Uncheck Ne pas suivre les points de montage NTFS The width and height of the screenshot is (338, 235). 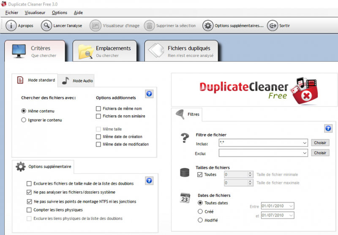[29, 202]
